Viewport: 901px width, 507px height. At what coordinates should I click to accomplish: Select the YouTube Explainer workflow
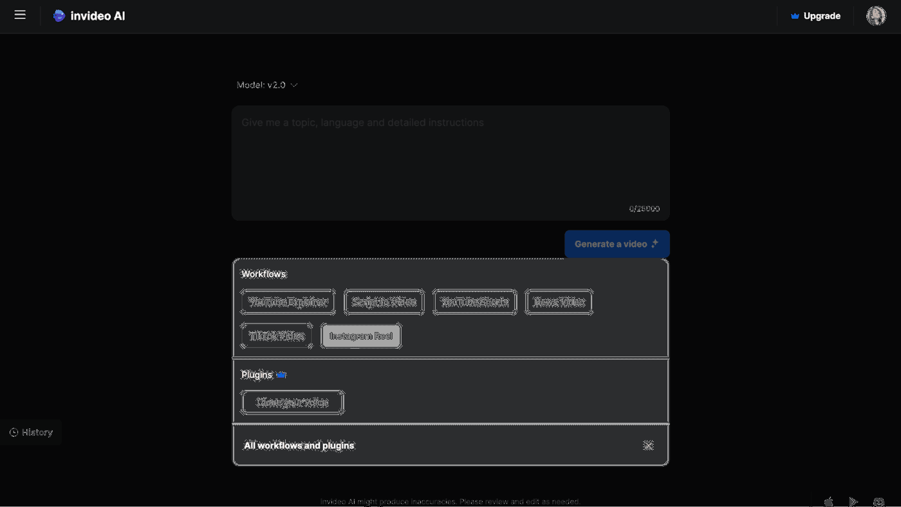(x=288, y=302)
